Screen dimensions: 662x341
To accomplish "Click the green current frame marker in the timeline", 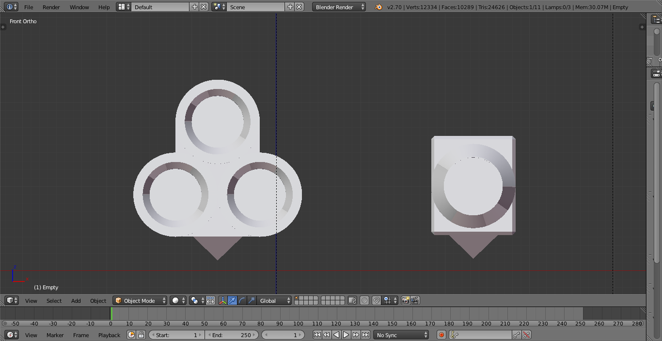I will (x=111, y=313).
